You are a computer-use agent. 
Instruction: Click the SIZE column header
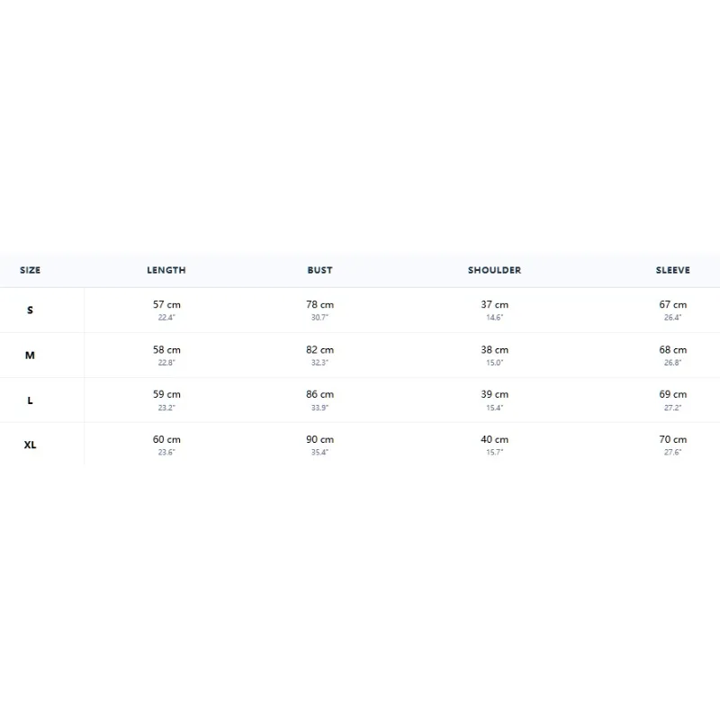click(30, 270)
